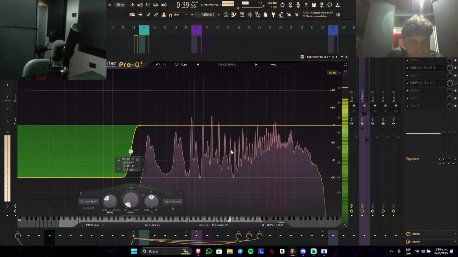The width and height of the screenshot is (458, 257).
Task: Toggle Insert 38 mute LED
Action: [385, 106]
